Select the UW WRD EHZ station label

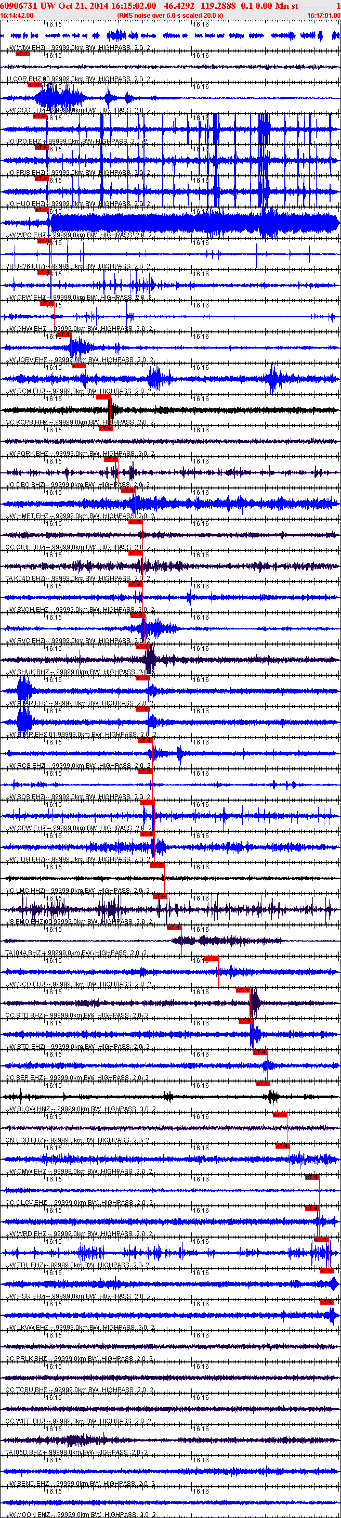[79, 1234]
